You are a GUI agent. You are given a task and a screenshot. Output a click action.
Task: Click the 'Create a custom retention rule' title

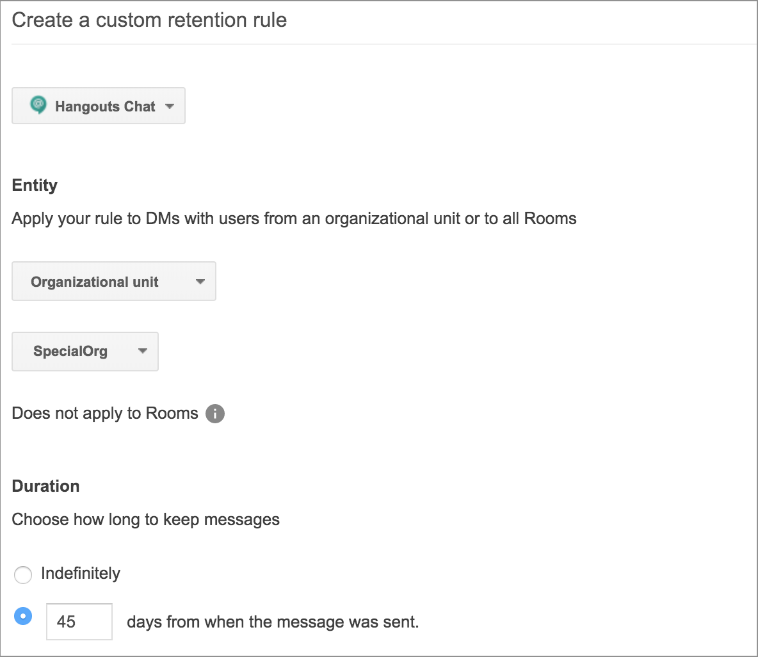pos(149,20)
